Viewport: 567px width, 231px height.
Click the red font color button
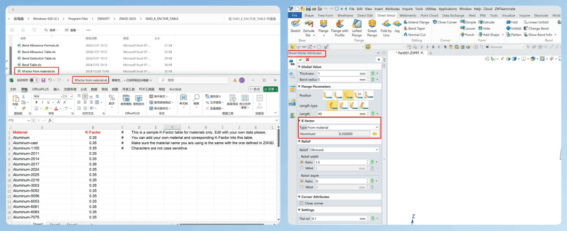pos(55,108)
